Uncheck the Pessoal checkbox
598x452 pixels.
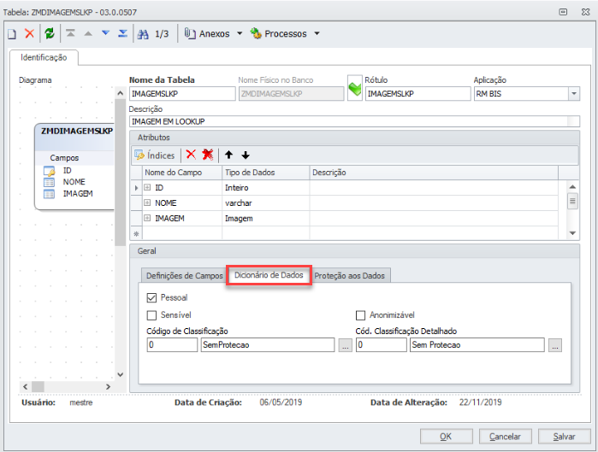(151, 298)
